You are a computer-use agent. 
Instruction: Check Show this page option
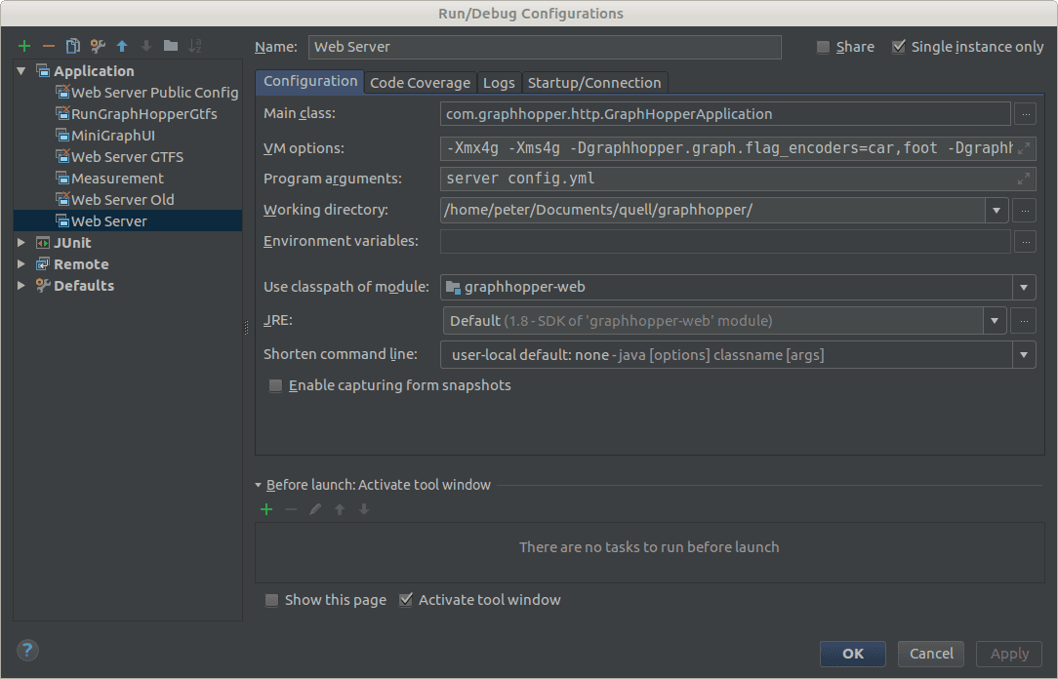coord(271,600)
